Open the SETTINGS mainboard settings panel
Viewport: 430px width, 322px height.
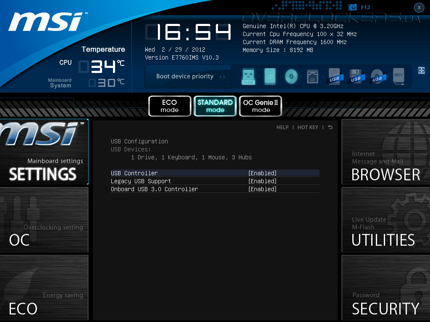click(x=44, y=152)
